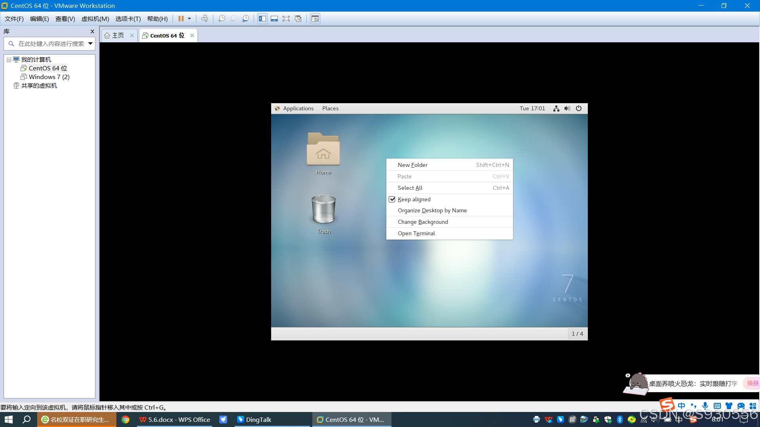
Task: Open the 虚拟机(M) menu
Action: 95,19
